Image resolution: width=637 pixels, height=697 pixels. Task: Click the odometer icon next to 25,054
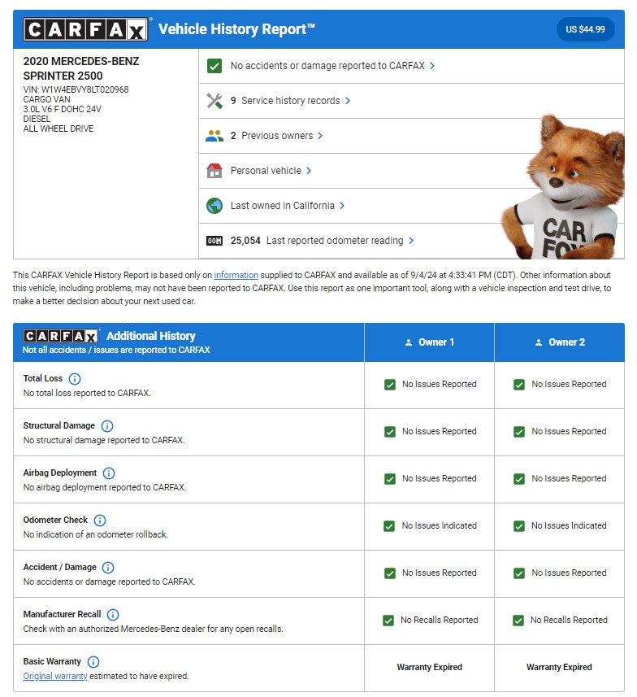pos(214,241)
